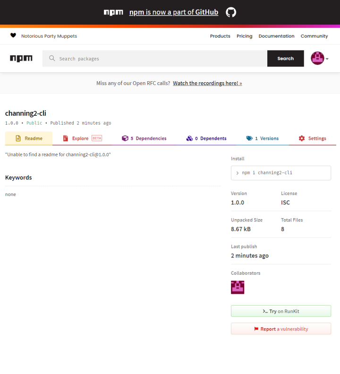Click the unpacked size '8.67 kB'
The image size is (340, 374).
[241, 229]
